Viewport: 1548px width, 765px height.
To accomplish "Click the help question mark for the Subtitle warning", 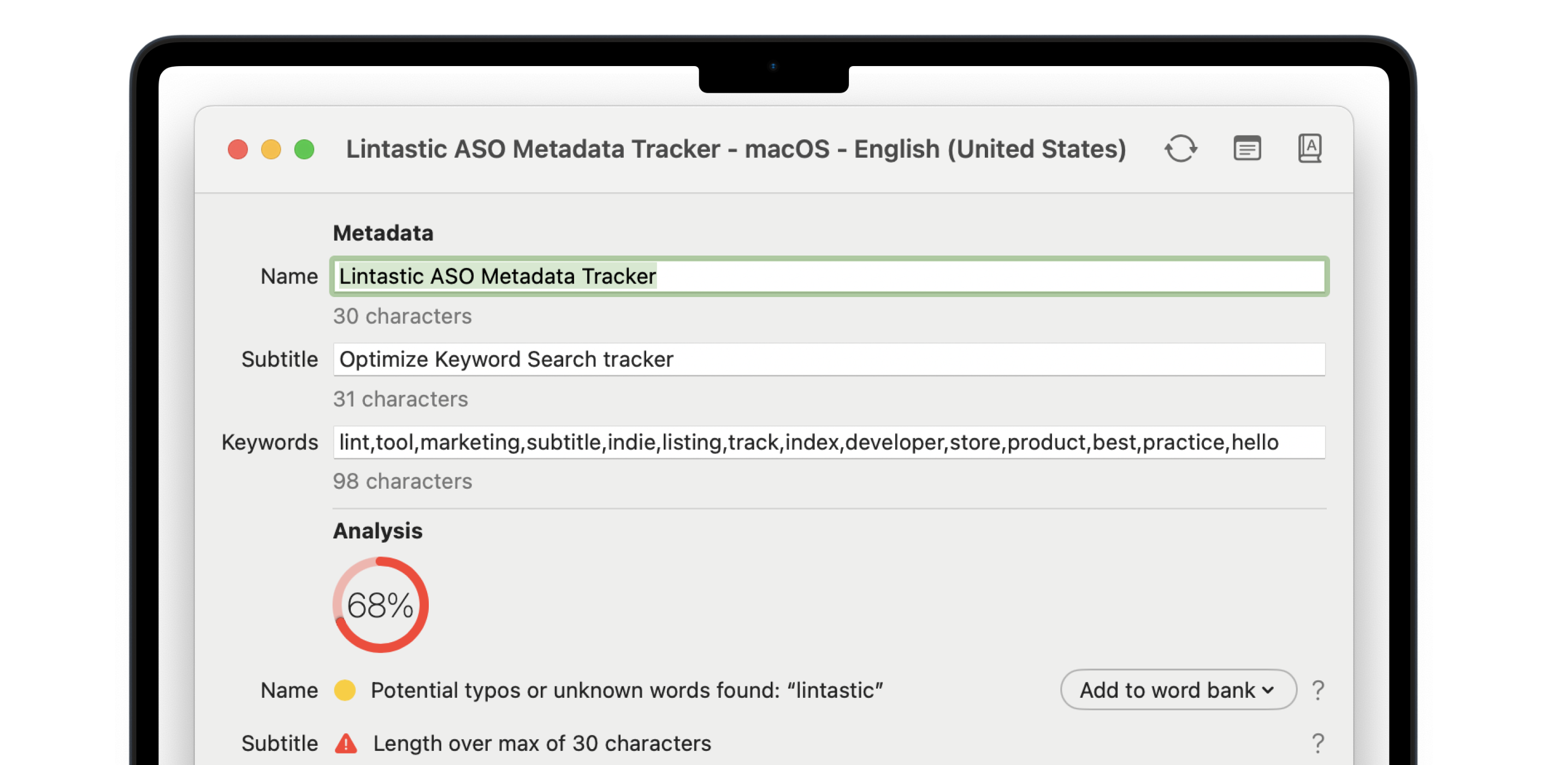I will [x=1319, y=743].
